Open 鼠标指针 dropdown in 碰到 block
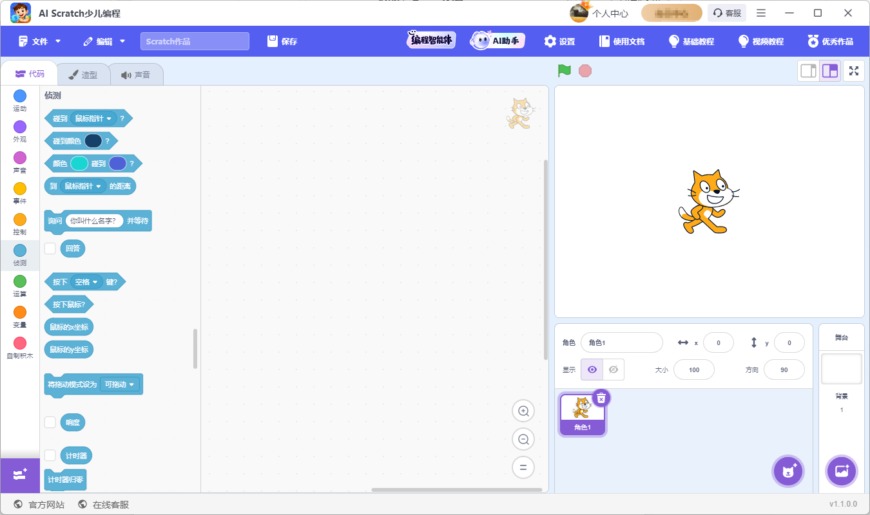The width and height of the screenshot is (870, 515). [x=93, y=118]
